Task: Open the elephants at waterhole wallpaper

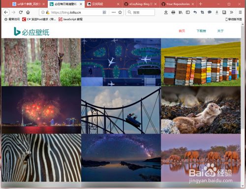Action: click(201, 158)
